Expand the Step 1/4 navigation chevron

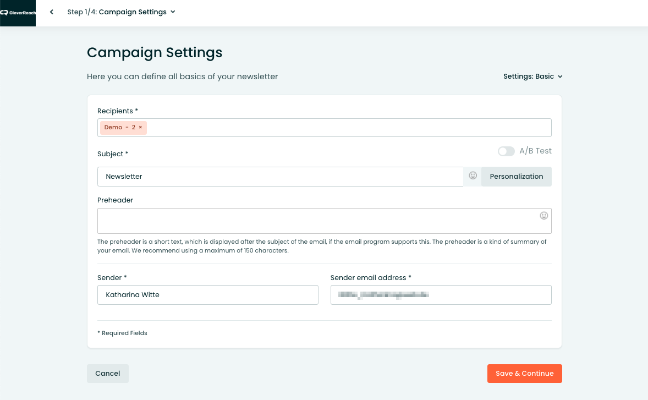[x=173, y=12]
